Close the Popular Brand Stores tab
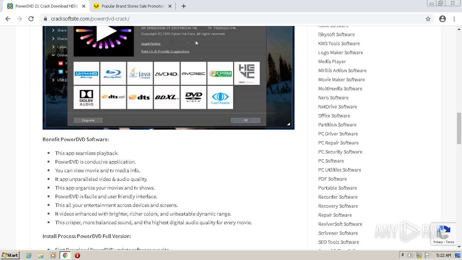This screenshot has width=462, height=260. [x=171, y=6]
